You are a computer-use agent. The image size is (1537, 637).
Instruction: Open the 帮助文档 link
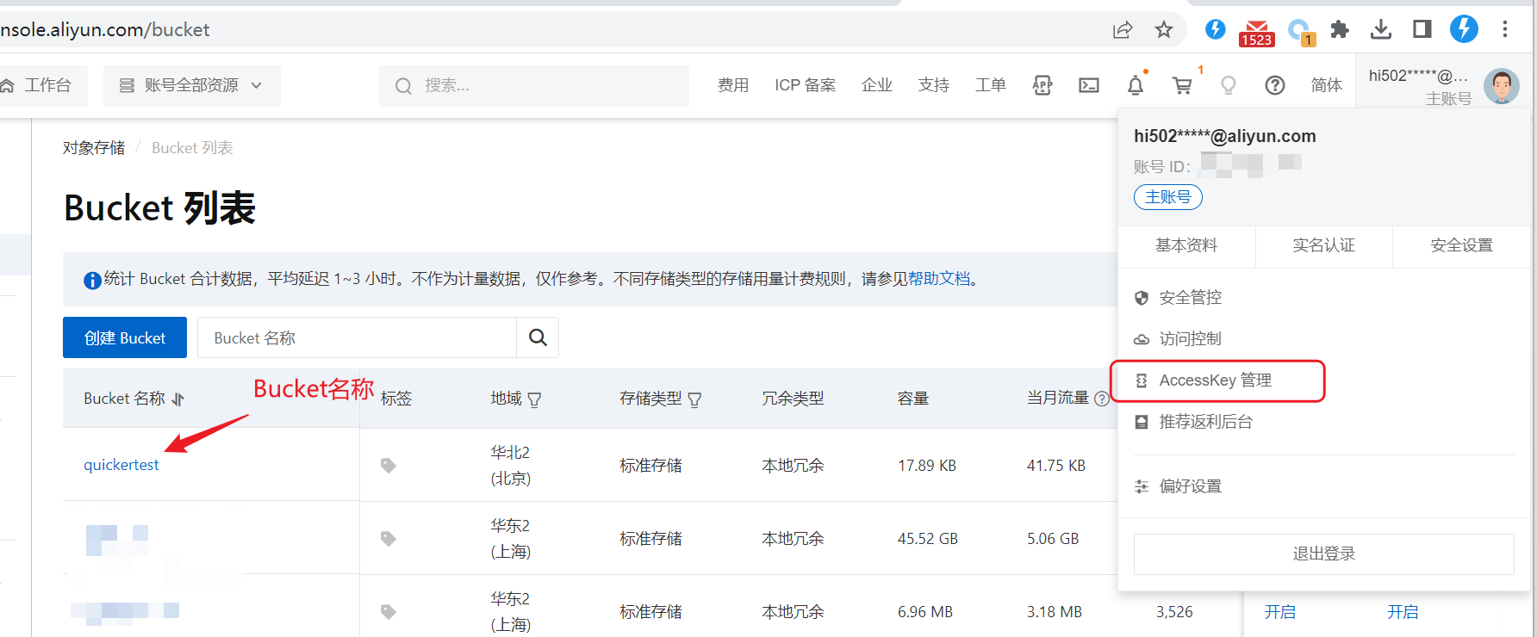(939, 279)
